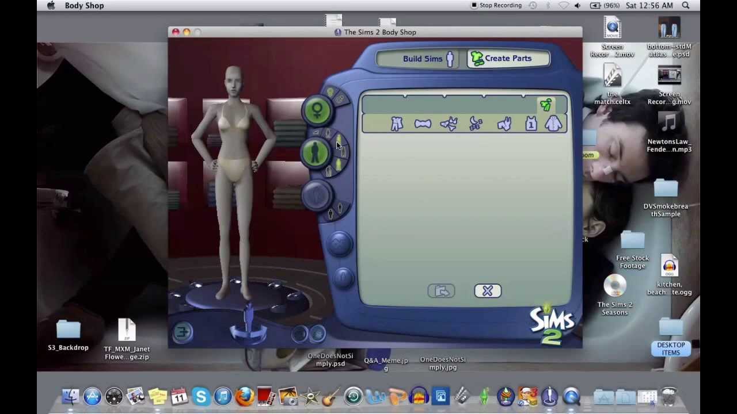Click the right round snowflake button
737x414 pixels.
[x=317, y=333]
